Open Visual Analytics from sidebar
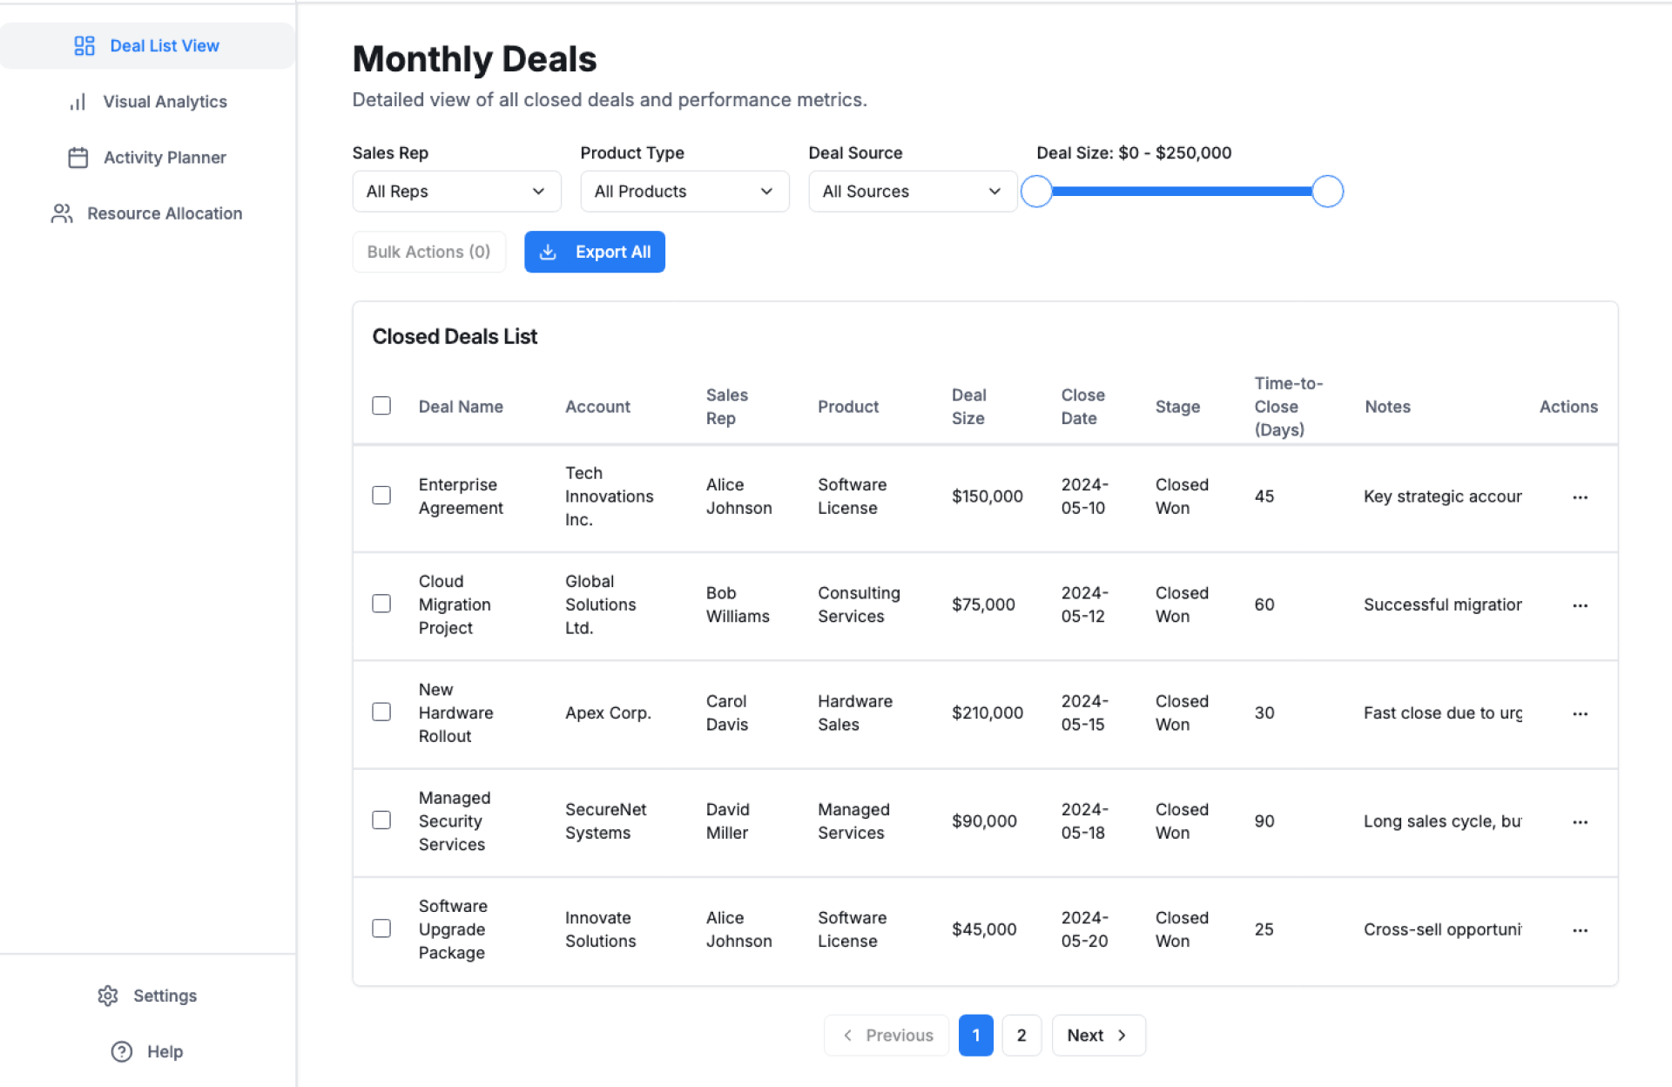1672x1087 pixels. point(165,102)
